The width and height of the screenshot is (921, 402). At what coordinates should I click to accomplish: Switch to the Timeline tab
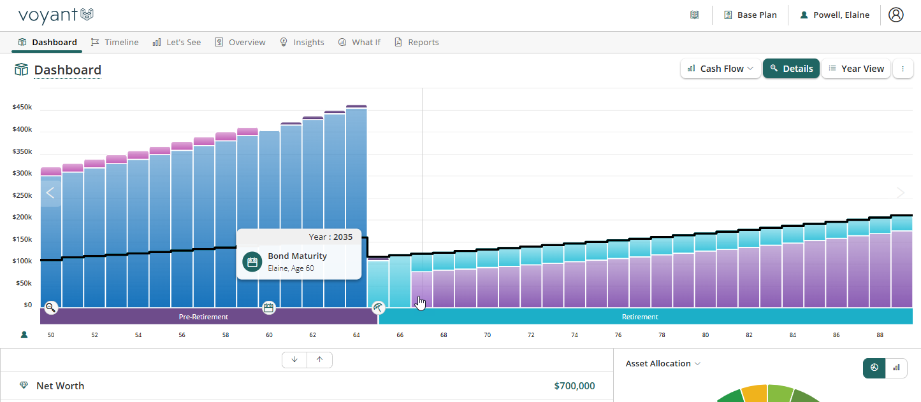[115, 43]
